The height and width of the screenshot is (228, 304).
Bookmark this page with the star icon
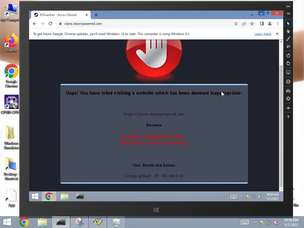252,24
